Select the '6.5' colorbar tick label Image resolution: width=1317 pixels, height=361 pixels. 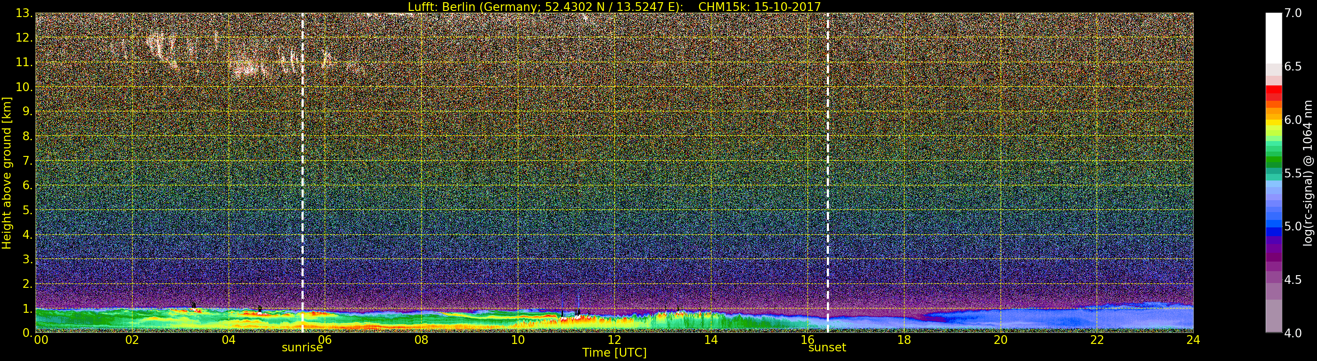click(x=1293, y=67)
